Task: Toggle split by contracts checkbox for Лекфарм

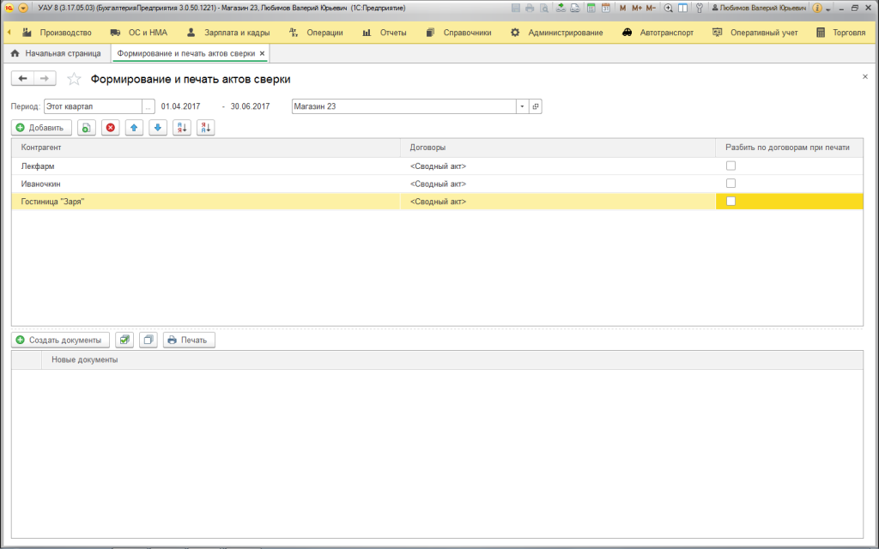Action: coord(730,166)
